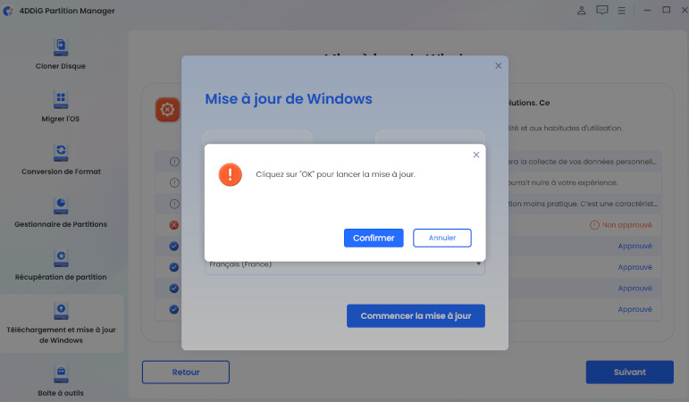This screenshot has width=689, height=402.
Task: Open the user account icon
Action: [x=582, y=10]
